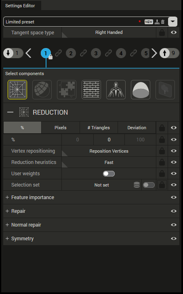Click the save preset download icon
183x294 pixels.
[x=157, y=22]
